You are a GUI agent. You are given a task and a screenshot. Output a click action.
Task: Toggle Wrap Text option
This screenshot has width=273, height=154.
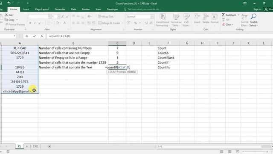[106, 17]
